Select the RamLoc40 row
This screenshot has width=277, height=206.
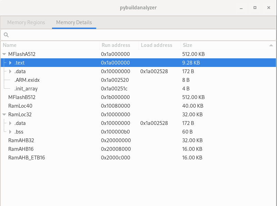tap(138, 106)
